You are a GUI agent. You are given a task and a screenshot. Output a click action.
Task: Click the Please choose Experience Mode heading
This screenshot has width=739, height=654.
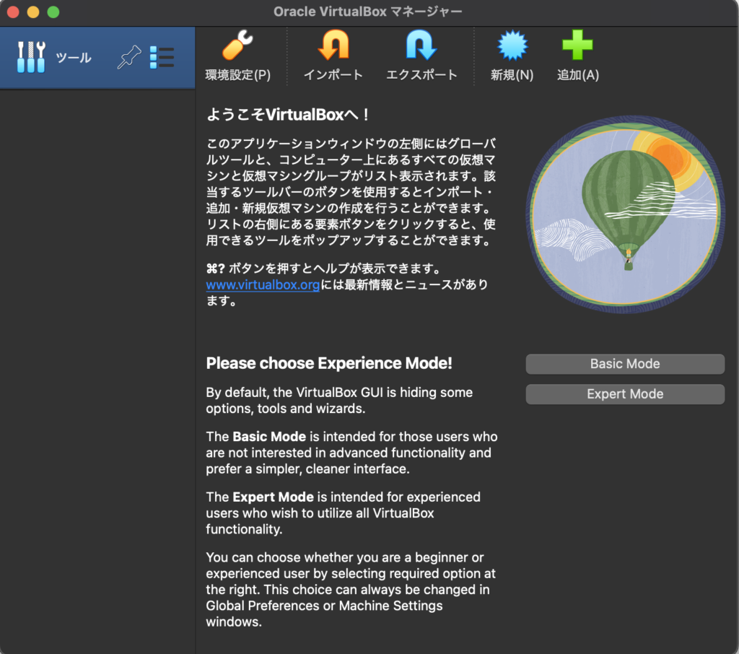tap(329, 363)
